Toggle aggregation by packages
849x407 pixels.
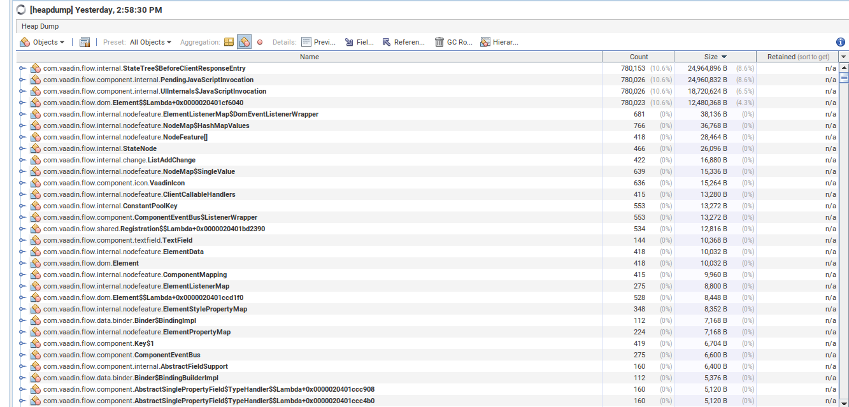(229, 42)
